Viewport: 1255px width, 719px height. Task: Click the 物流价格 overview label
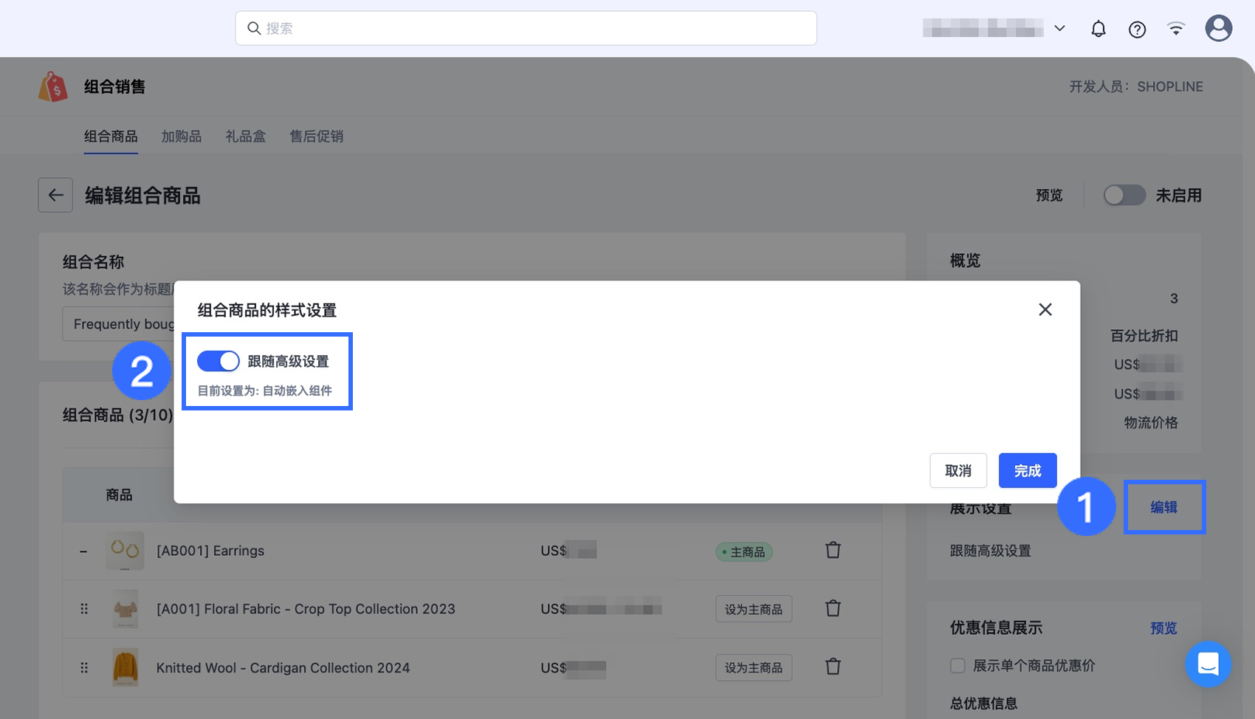tap(1151, 423)
